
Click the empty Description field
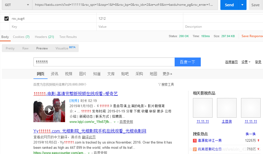click(x=223, y=27)
